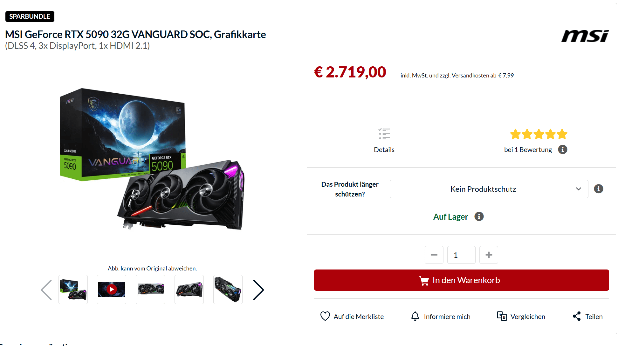Click the info icon next to Produktschutz dropdown
Viewport: 625px width, 346px height.
click(599, 189)
